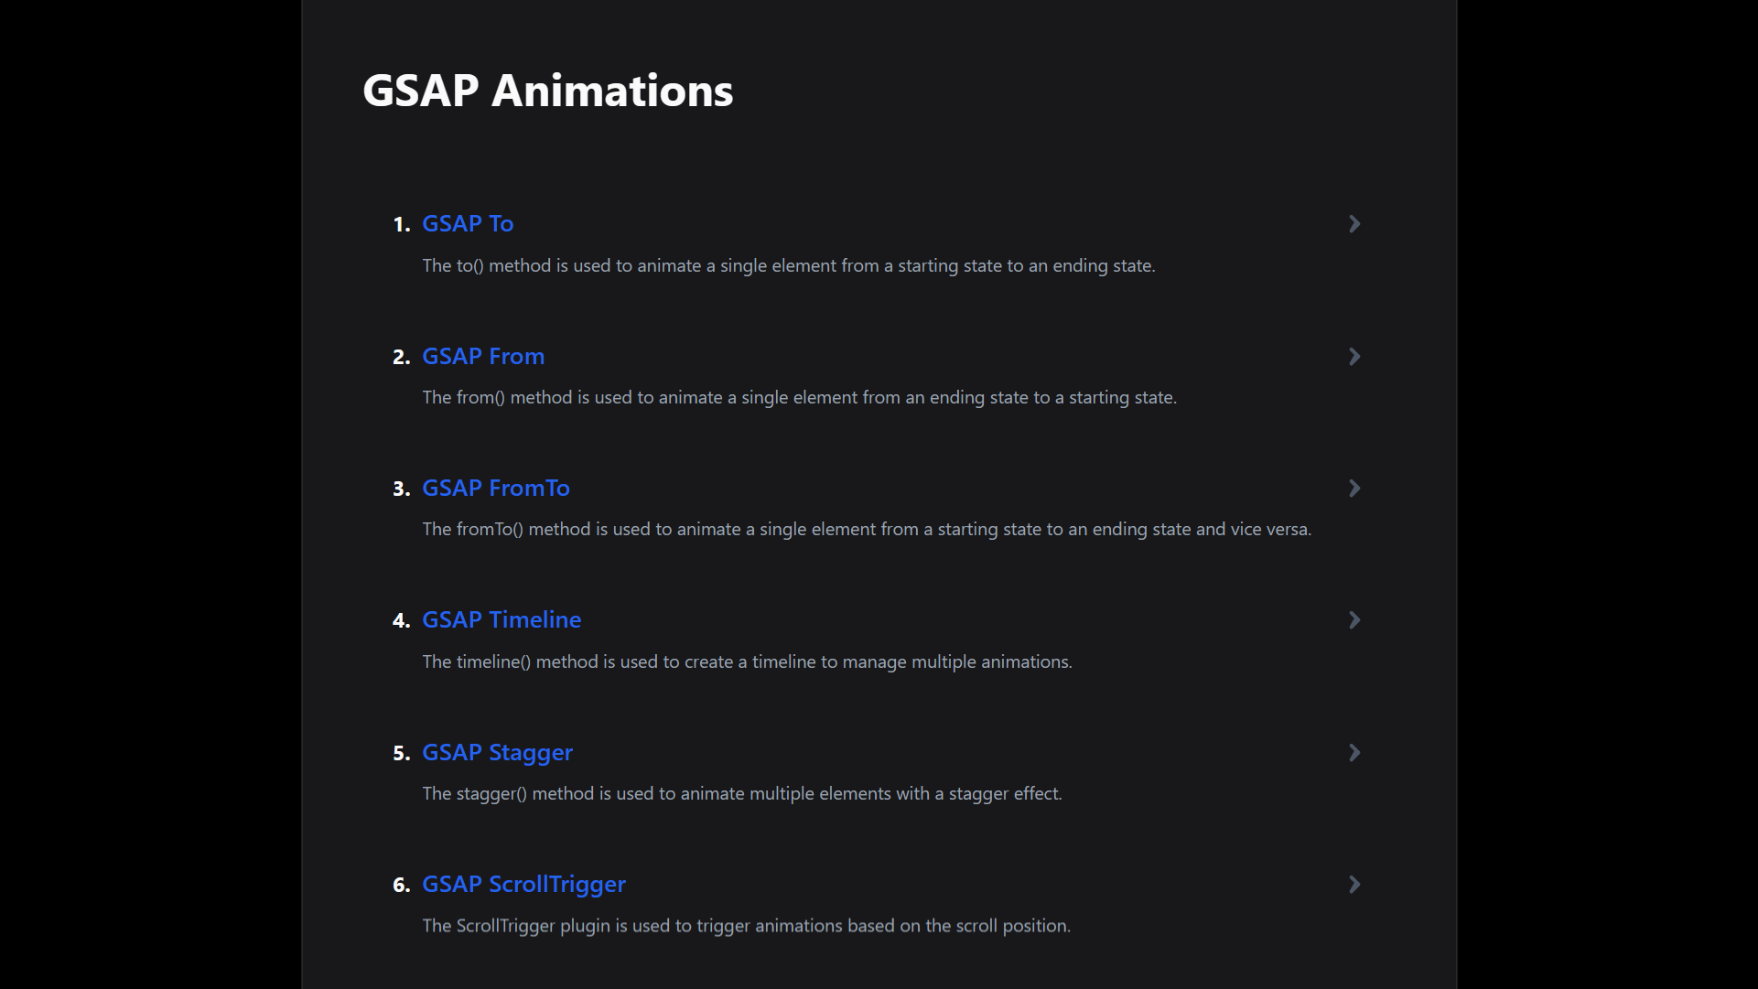
Task: Open the GSAP Timeline link
Action: (501, 619)
